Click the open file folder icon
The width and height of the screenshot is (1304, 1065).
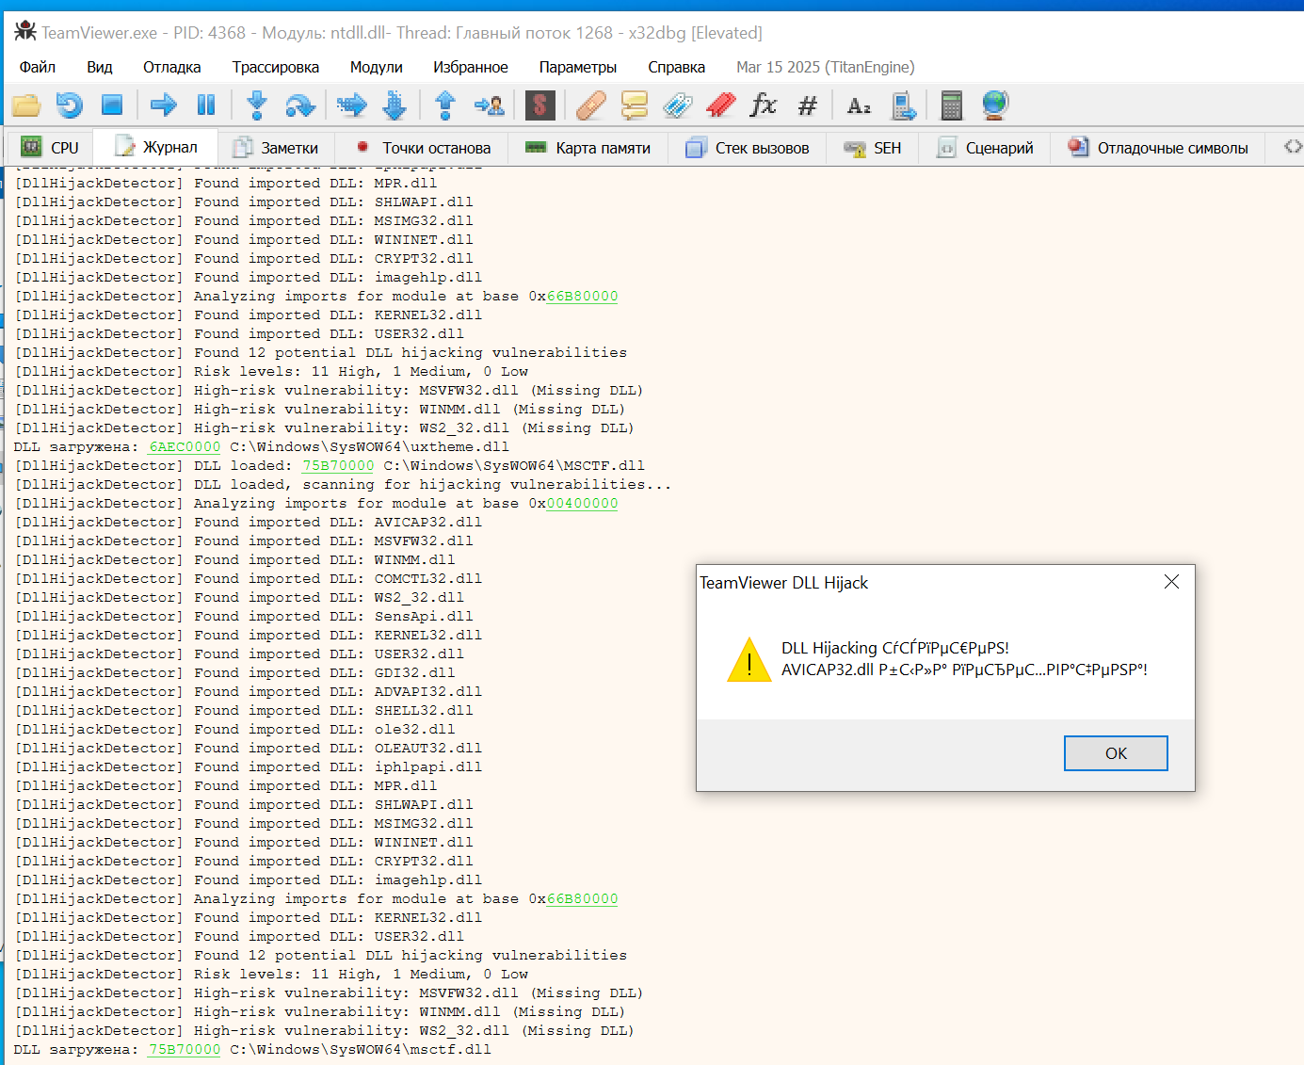pyautogui.click(x=26, y=105)
